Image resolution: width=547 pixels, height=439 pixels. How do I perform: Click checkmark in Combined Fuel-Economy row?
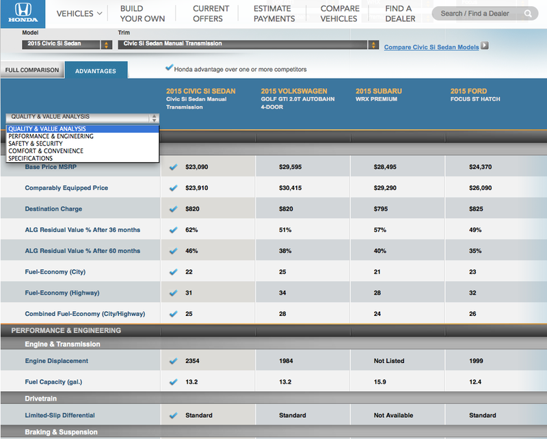[174, 313]
